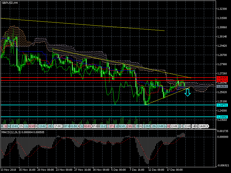This screenshot has height=173, width=231.
Task: Click the 13 Nov 2018 date label
Action: [9, 169]
